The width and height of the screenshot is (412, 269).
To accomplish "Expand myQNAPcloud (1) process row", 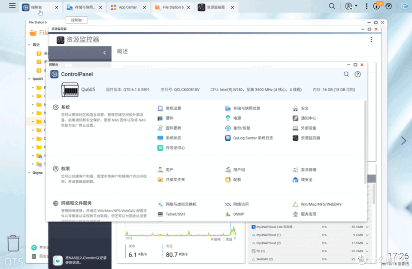I will (367, 235).
